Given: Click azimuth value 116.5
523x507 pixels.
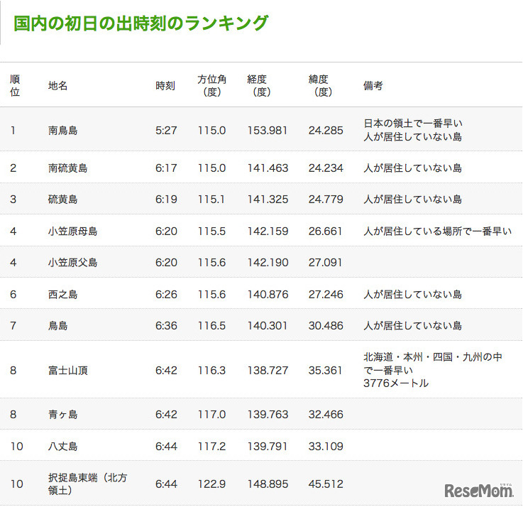Looking at the screenshot, I should (x=211, y=325).
